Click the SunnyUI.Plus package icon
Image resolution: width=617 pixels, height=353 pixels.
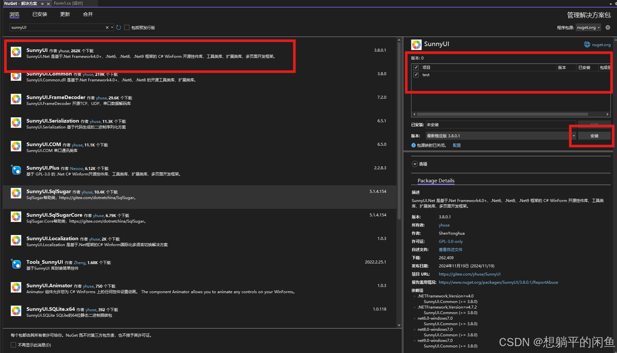click(x=16, y=170)
